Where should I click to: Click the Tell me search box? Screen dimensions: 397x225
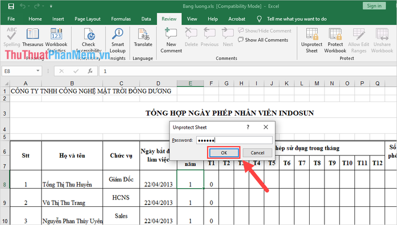297,19
